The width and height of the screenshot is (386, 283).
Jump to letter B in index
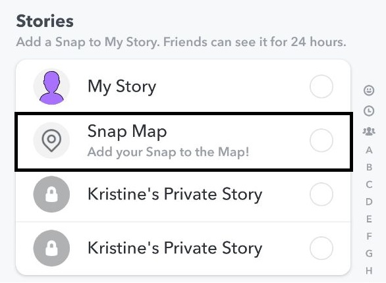[369, 167]
